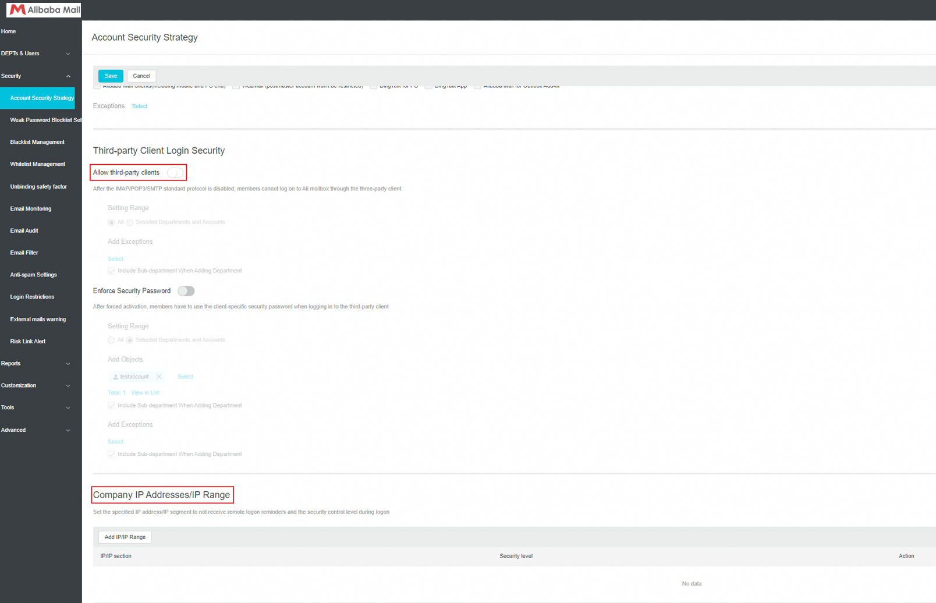Click Select link beside testaccount chip
The height and width of the screenshot is (603, 936).
(185, 377)
